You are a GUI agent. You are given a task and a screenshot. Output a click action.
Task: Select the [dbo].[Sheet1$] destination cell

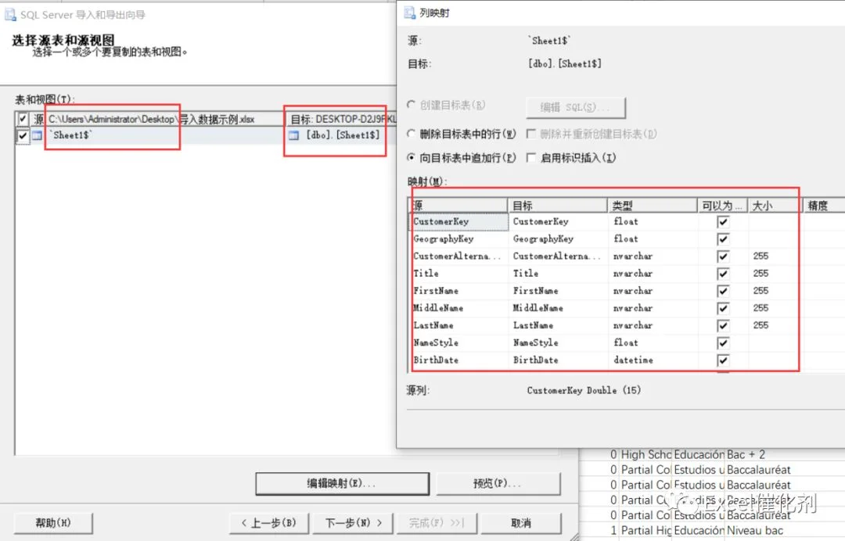[x=340, y=136]
